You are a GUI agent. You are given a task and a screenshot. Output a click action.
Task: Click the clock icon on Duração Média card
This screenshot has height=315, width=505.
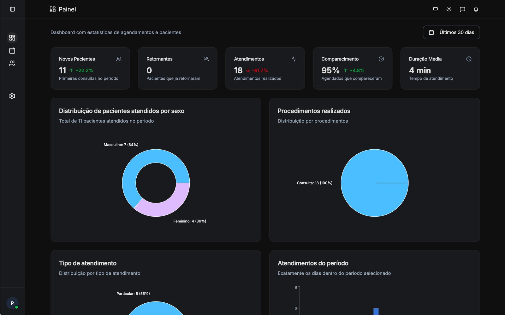pos(468,59)
